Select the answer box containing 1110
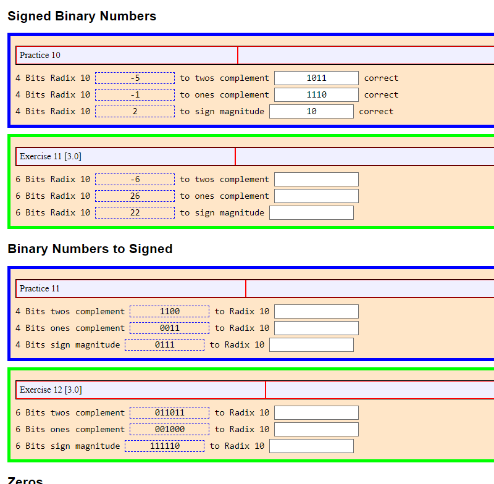This screenshot has width=494, height=484. [316, 94]
